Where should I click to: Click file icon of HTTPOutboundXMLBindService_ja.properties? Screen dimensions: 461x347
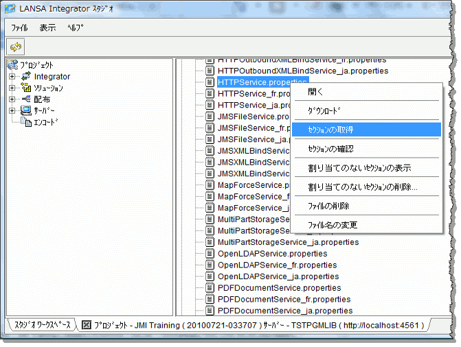click(x=210, y=71)
